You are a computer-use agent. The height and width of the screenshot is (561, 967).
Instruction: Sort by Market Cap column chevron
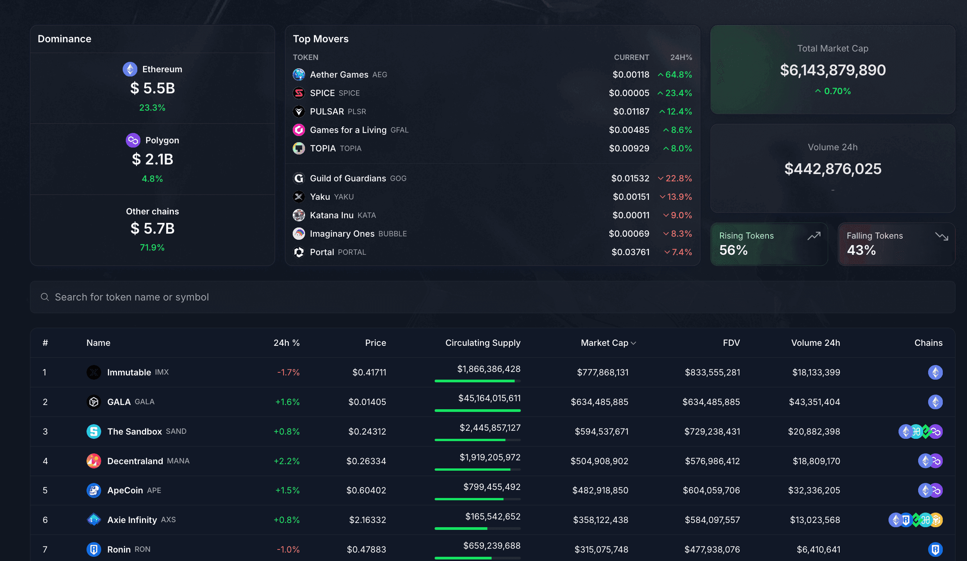634,343
